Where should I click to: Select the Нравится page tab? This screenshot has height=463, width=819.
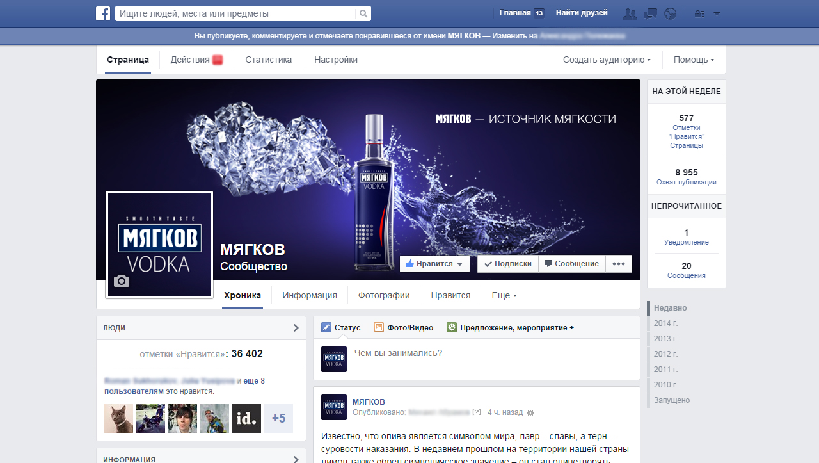450,295
